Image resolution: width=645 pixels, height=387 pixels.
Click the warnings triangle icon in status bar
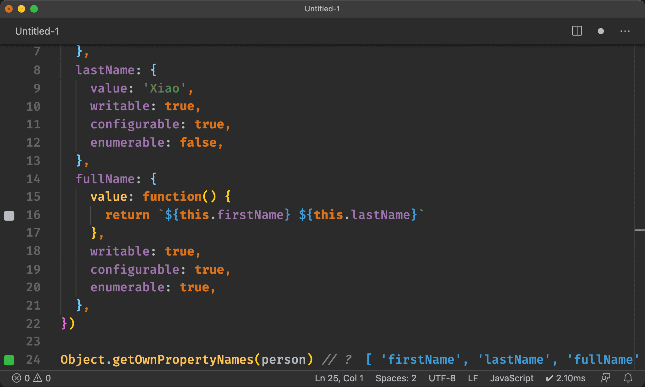(x=38, y=378)
